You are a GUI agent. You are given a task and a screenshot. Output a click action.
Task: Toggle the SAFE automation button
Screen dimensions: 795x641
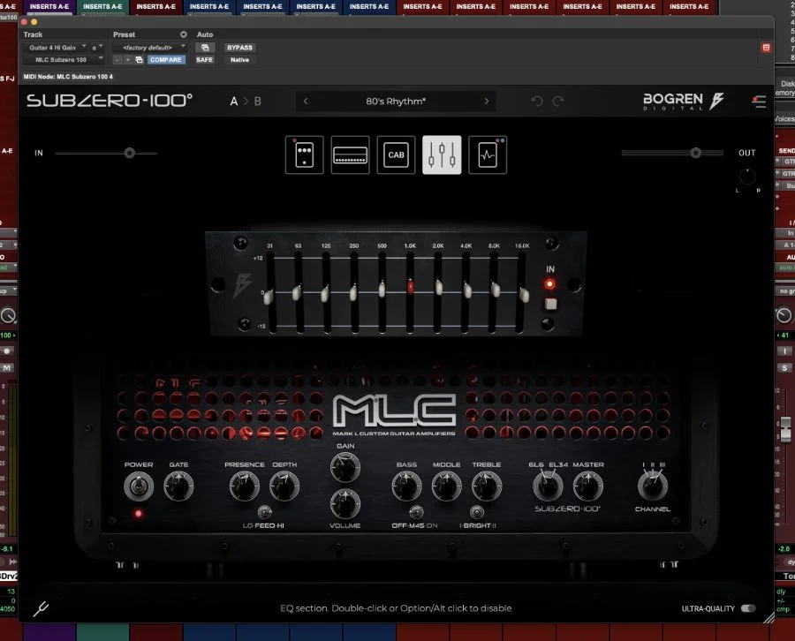pyautogui.click(x=204, y=60)
